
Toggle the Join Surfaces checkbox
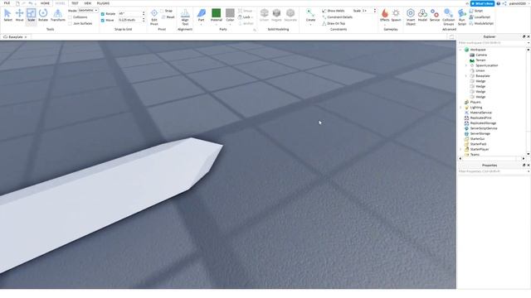click(70, 23)
